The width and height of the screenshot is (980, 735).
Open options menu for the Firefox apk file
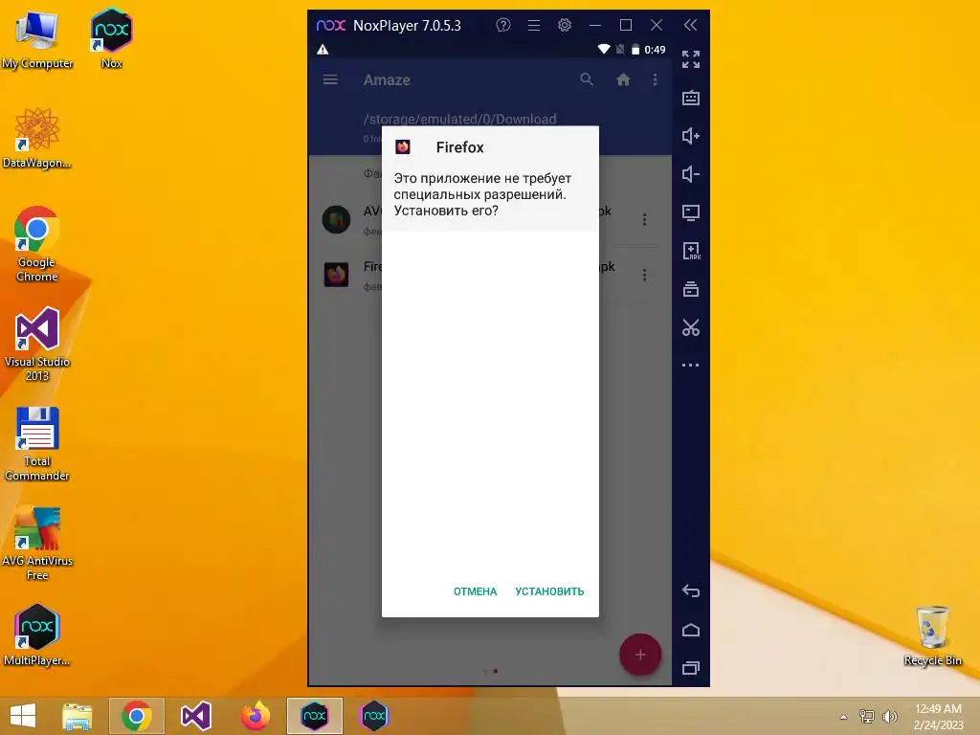(644, 275)
